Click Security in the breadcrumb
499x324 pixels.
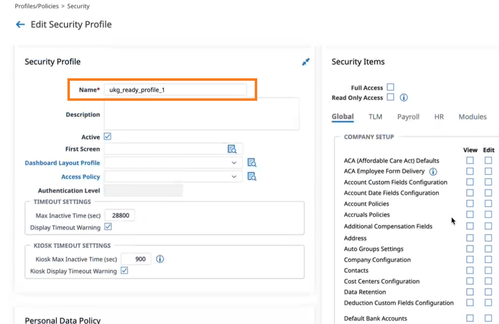(78, 6)
